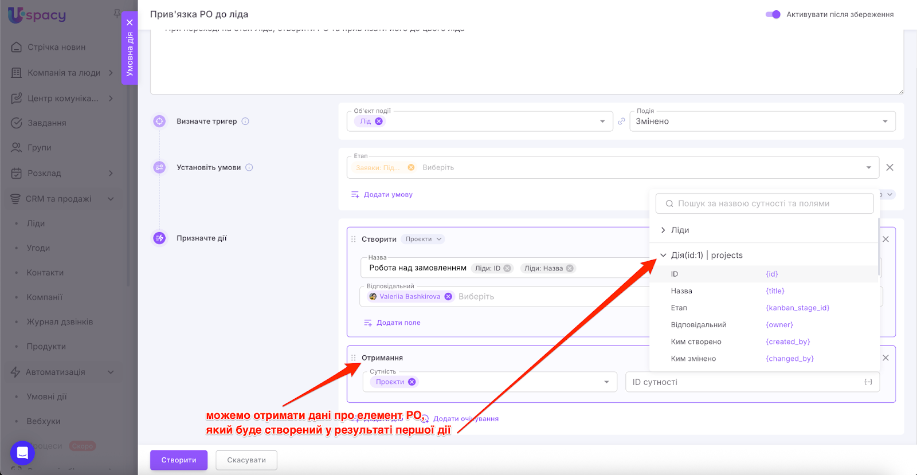Toggle the activate after saving switch
The width and height of the screenshot is (917, 475).
coord(773,14)
